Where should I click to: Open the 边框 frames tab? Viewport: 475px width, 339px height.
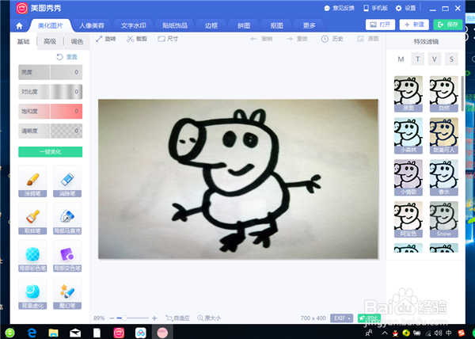click(x=211, y=26)
